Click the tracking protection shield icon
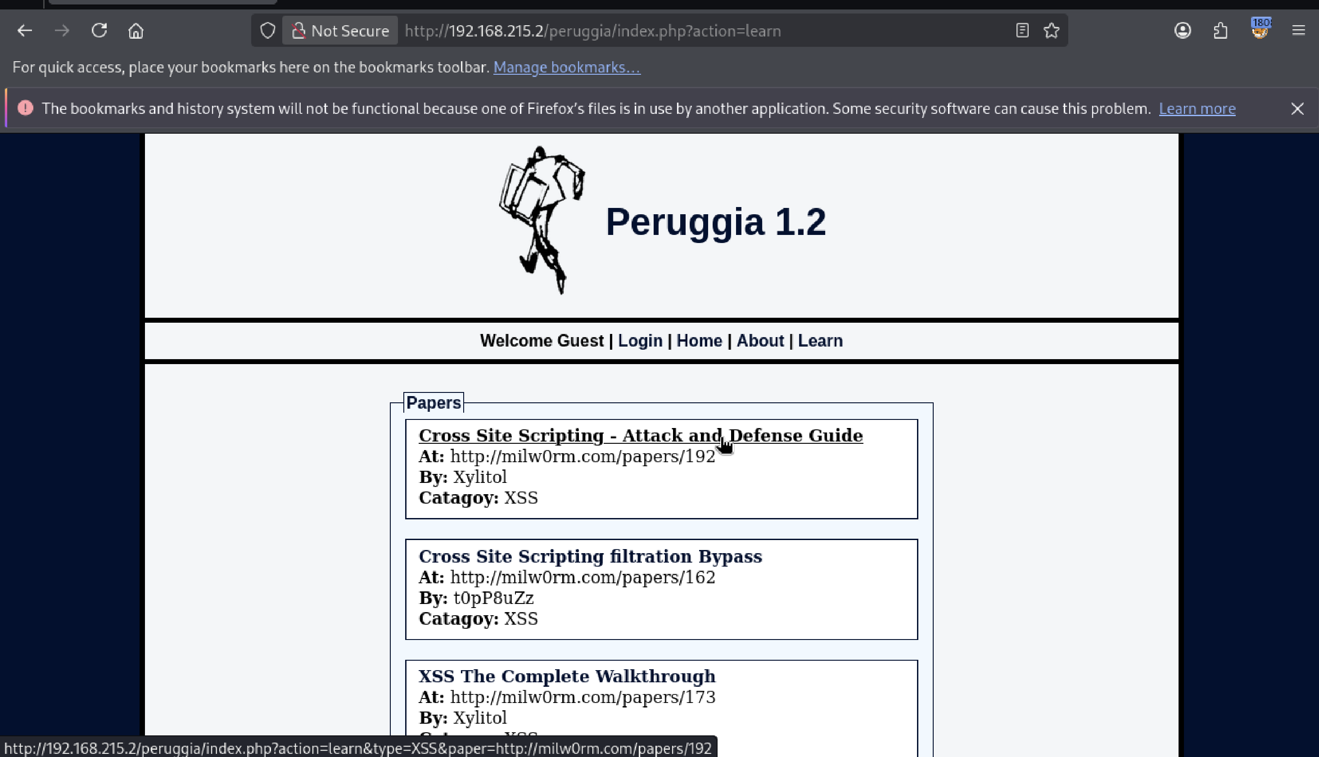Viewport: 1319px width, 757px height. (x=267, y=31)
